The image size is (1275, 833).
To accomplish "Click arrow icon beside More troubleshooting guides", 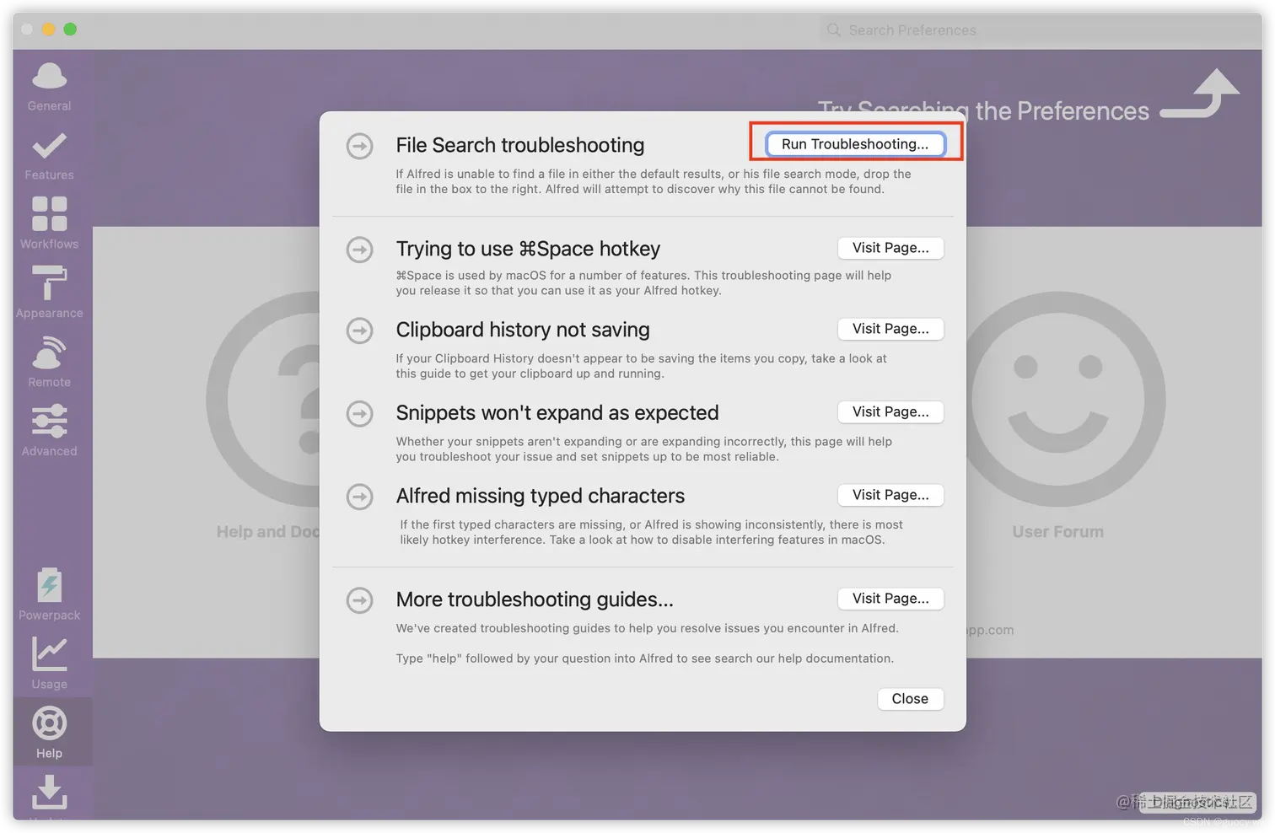I will 360,600.
